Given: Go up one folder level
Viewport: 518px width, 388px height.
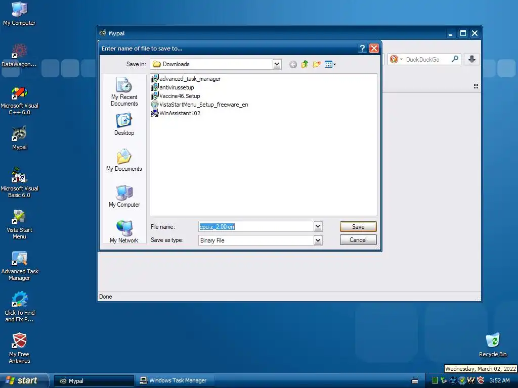Looking at the screenshot, I should 305,64.
